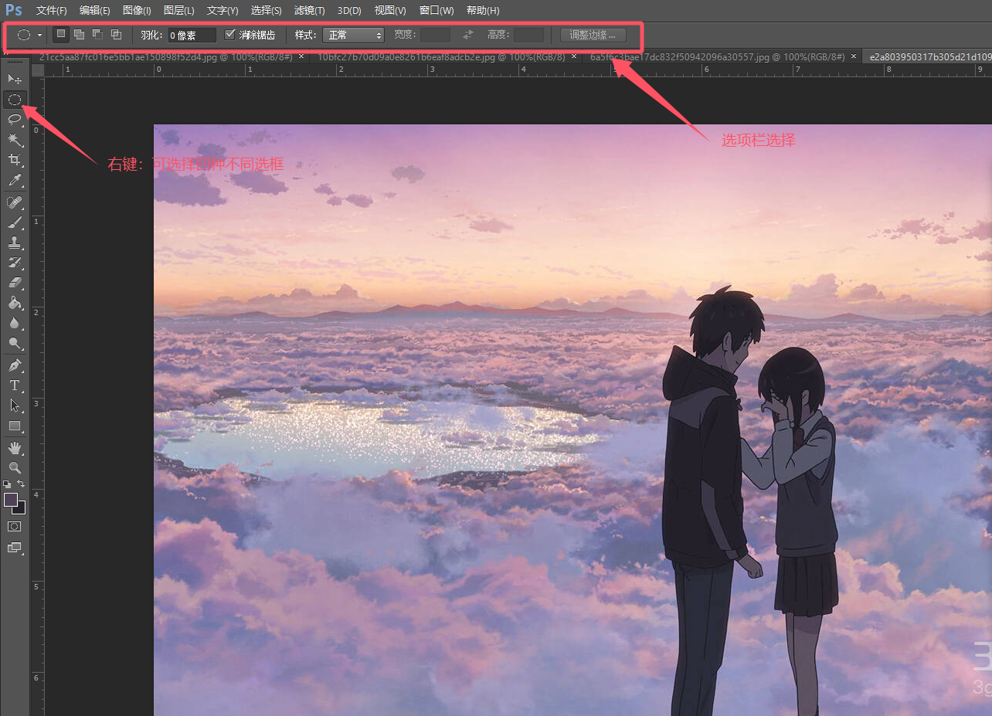Click the 高度 height input field

point(528,35)
